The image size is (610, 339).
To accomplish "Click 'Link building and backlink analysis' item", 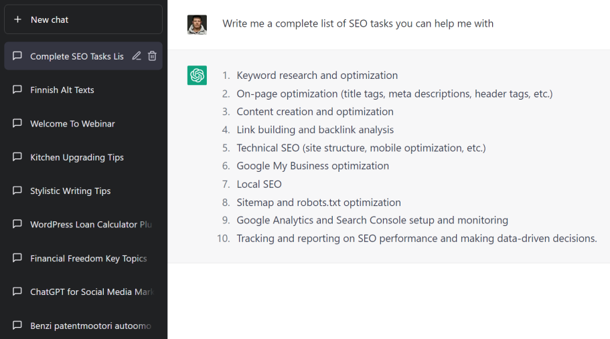I will (x=315, y=130).
